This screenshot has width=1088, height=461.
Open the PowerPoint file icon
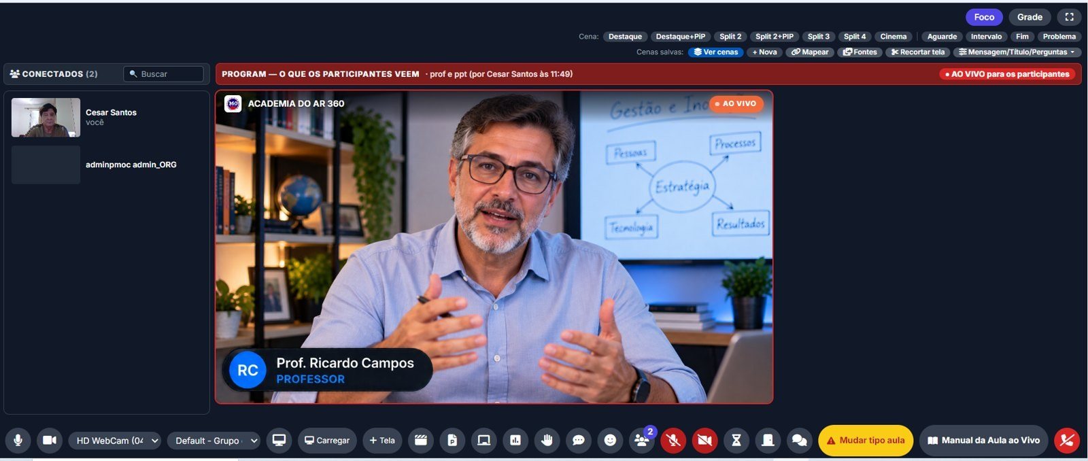[x=452, y=441]
